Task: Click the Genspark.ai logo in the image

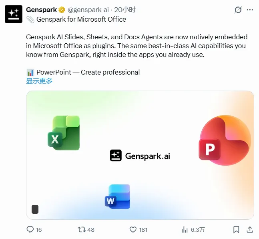Action: [x=140, y=156]
